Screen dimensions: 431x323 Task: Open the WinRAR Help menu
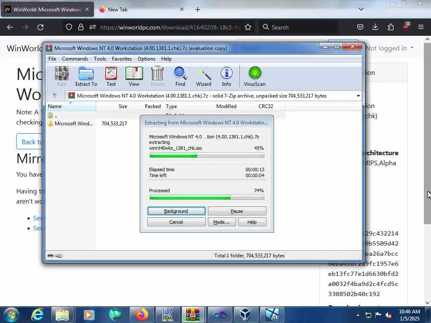point(166,59)
